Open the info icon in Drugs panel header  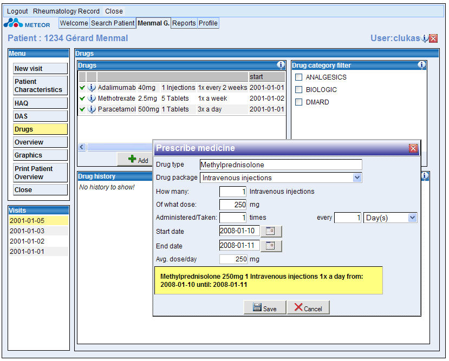point(281,65)
